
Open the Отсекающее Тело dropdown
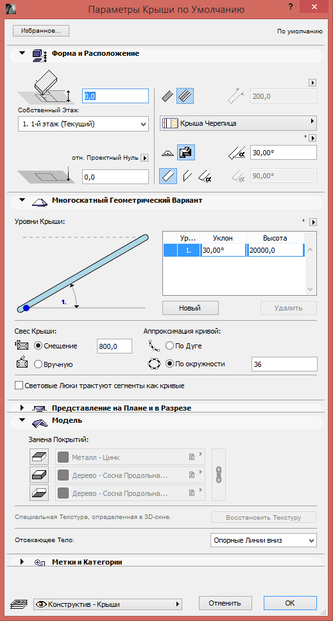[263, 540]
